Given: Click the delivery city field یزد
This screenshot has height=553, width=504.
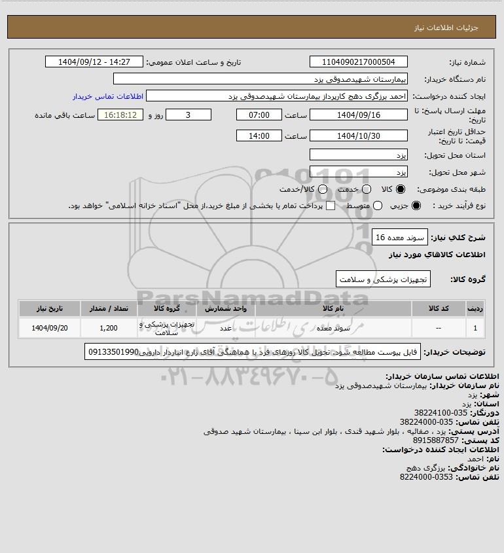Looking at the screenshot, I should 358,171.
